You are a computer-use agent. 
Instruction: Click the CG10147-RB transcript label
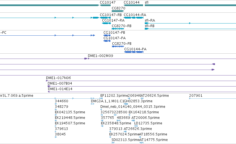point(111,15)
